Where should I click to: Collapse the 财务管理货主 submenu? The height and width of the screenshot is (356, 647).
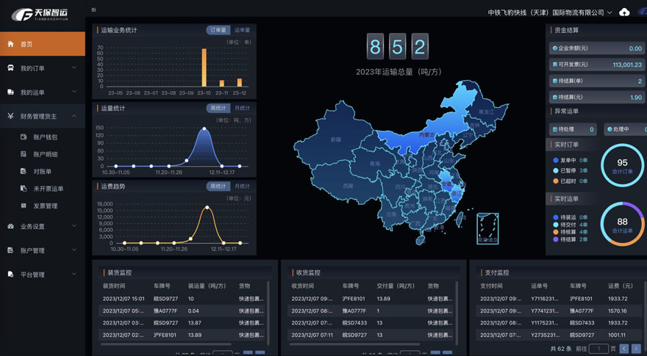tap(74, 116)
